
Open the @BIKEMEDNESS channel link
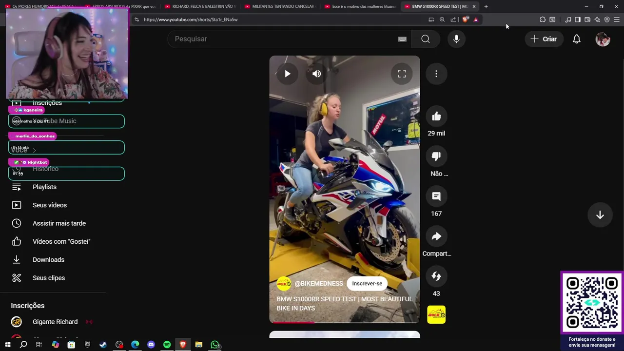click(x=319, y=284)
